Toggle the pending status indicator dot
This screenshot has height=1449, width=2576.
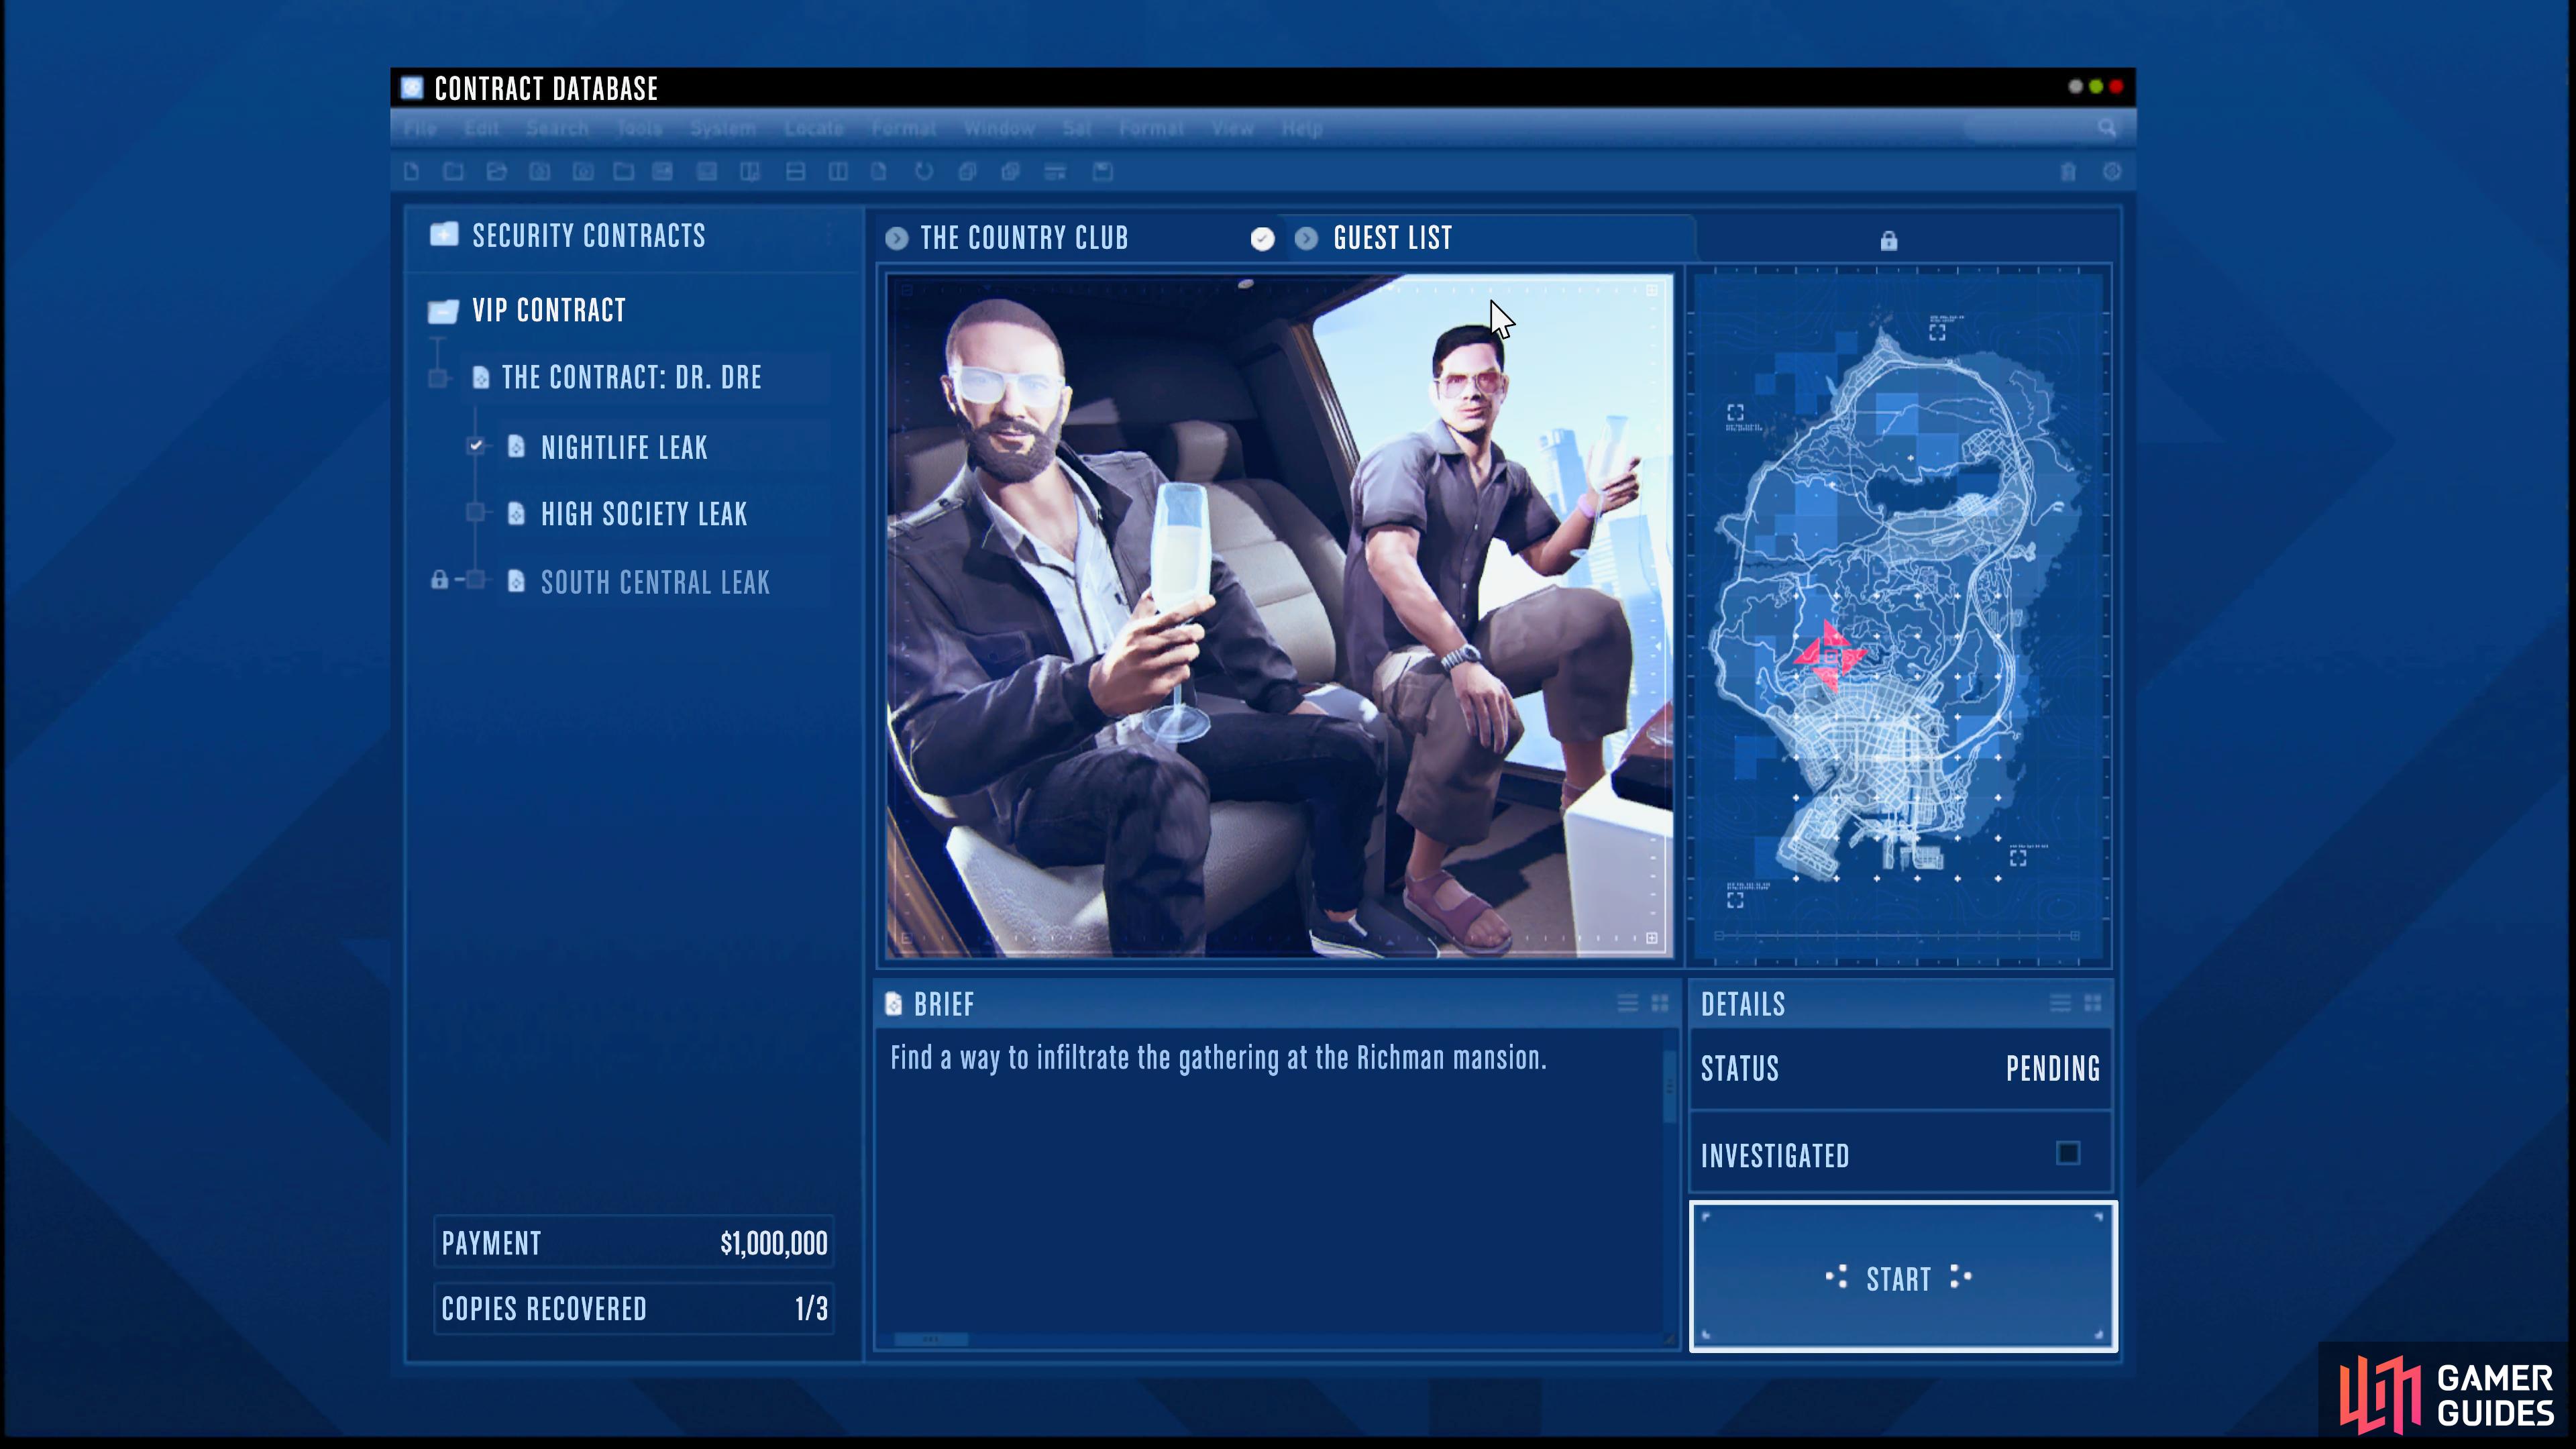(1305, 237)
